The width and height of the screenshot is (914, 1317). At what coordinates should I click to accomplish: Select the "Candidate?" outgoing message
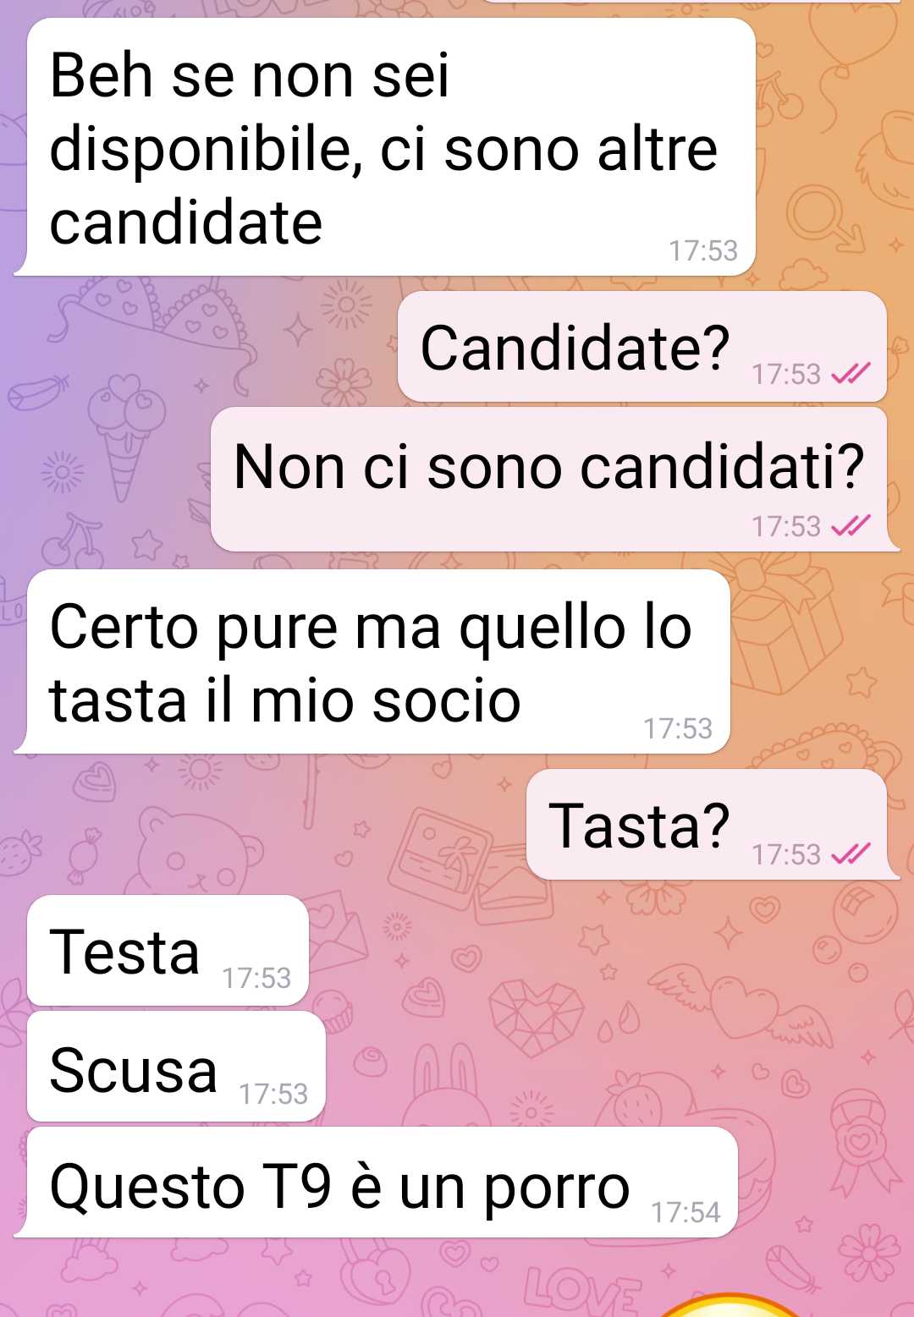click(x=642, y=347)
